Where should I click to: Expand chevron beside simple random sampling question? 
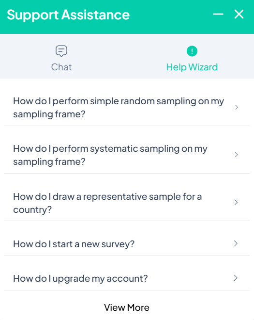click(237, 107)
